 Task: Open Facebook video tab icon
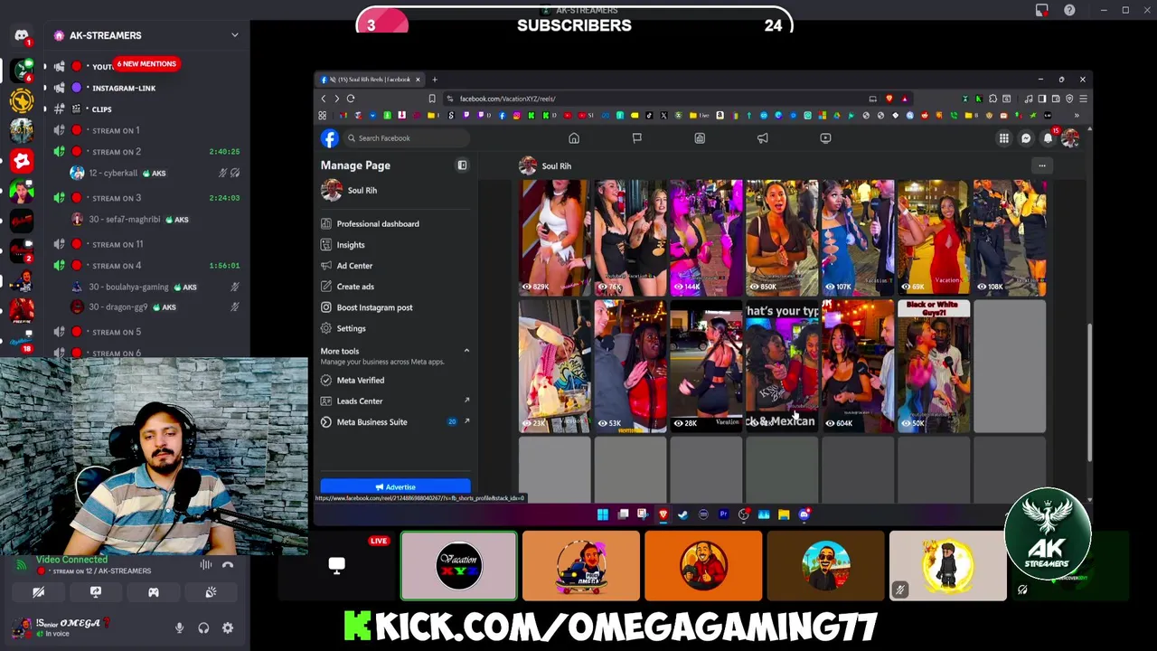point(825,138)
